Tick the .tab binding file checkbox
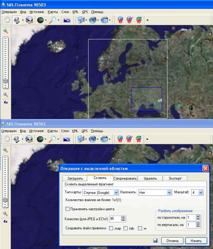The height and width of the screenshot is (249, 213). (125, 228)
